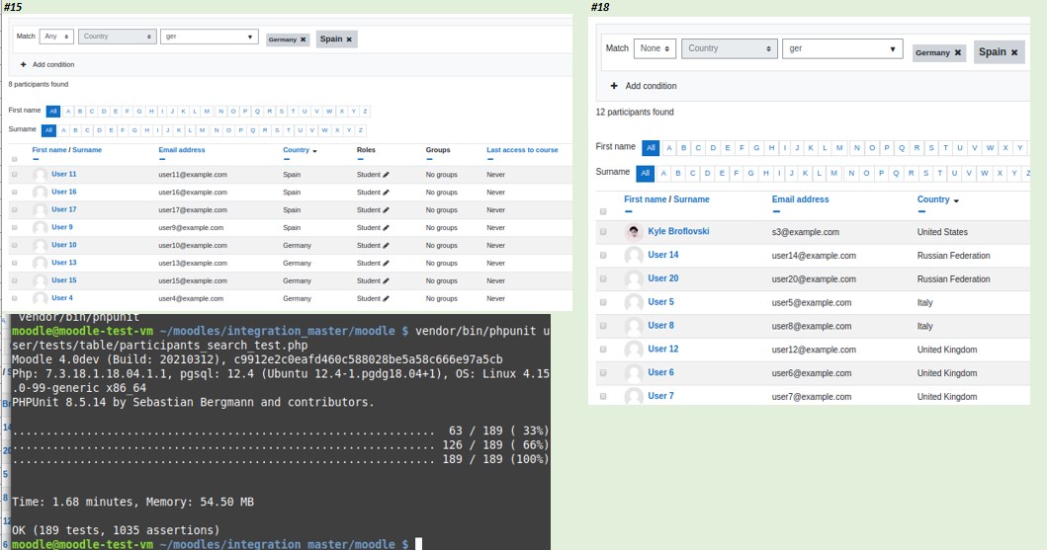Sort by Surname in #18 table
The image size is (1047, 550).
coord(691,199)
